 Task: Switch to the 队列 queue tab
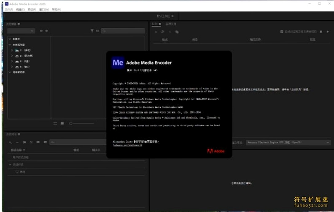tap(155, 24)
